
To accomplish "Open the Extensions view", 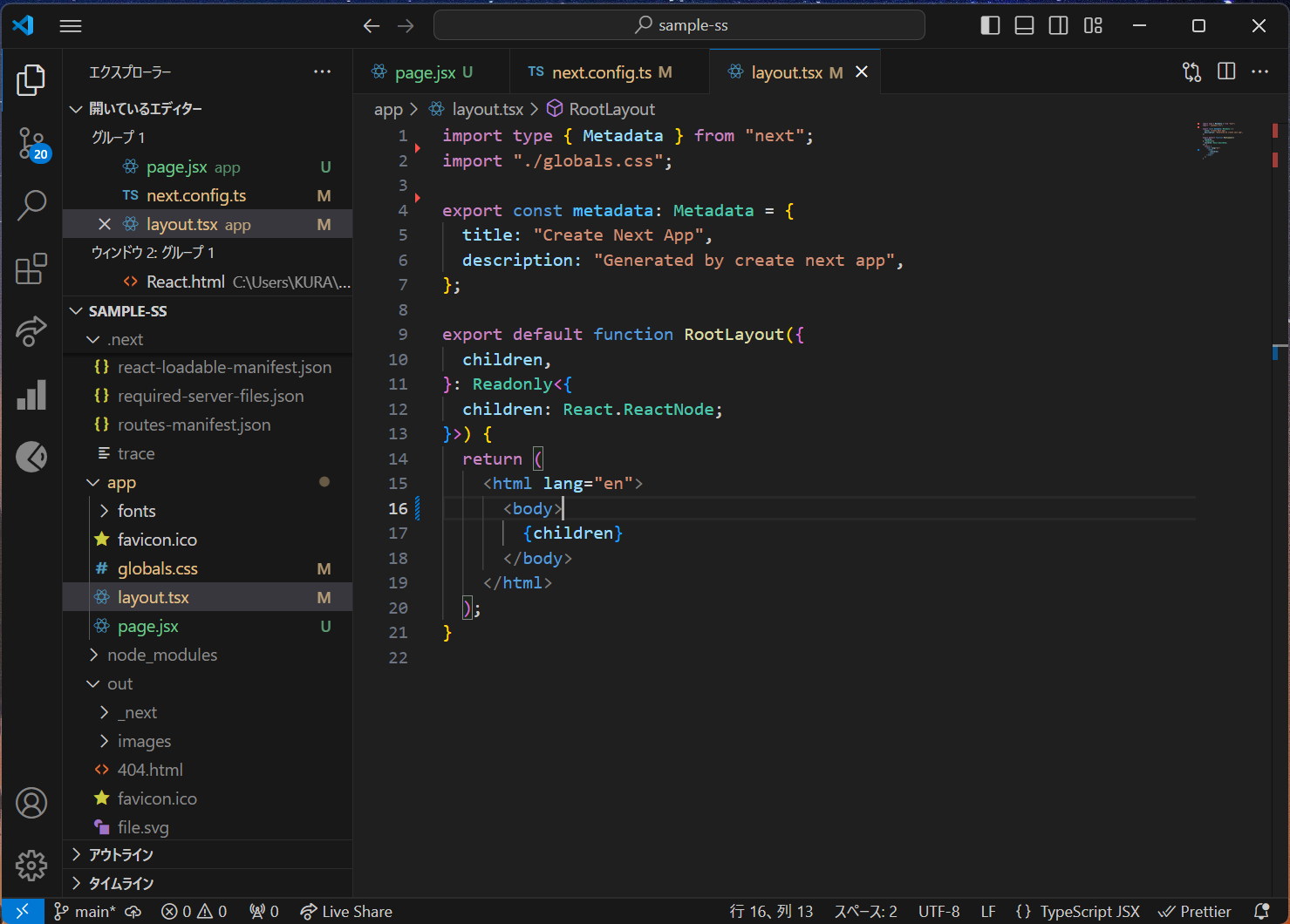I will point(31,268).
